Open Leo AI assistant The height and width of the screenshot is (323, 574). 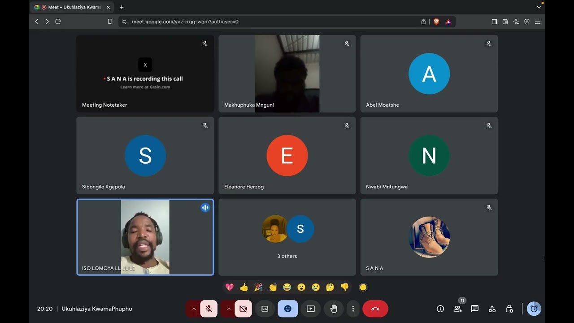[x=516, y=22]
